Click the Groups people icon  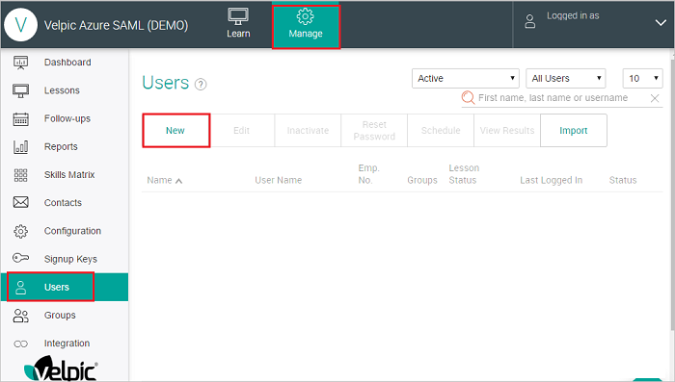tap(20, 316)
